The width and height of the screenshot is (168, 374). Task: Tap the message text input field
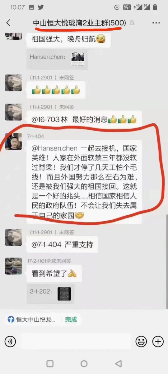(x=76, y=342)
